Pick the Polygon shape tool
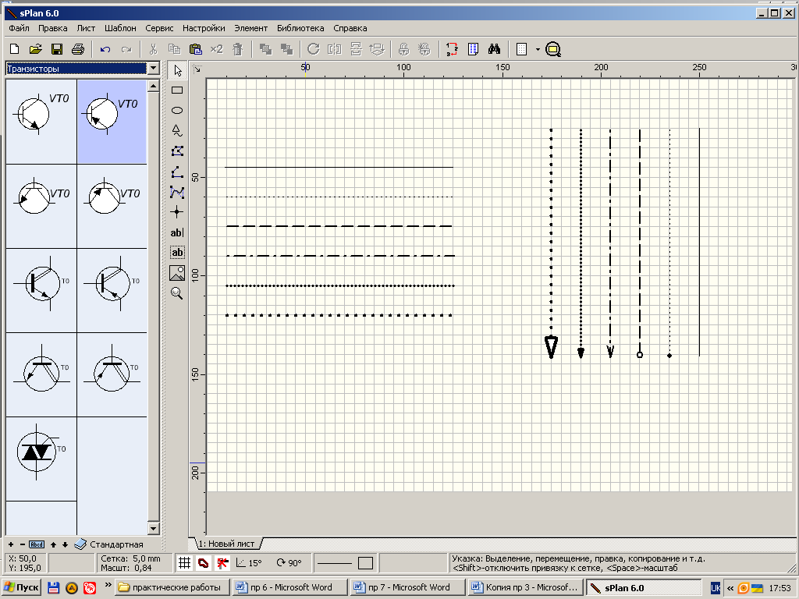This screenshot has height=599, width=799. point(177,151)
